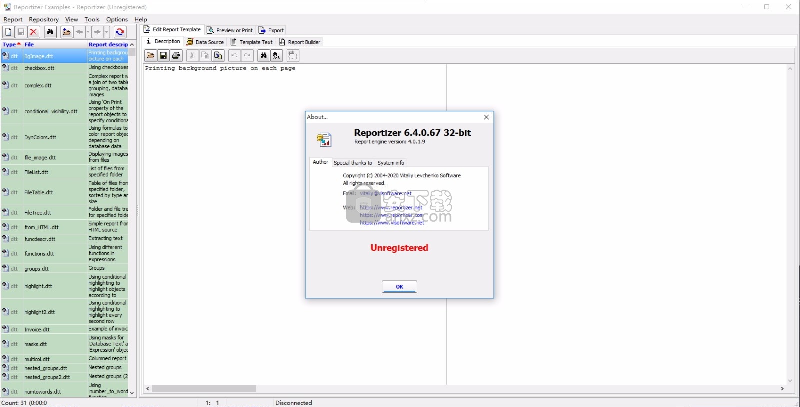Open the https://www.vlsoftware.net link

click(x=392, y=223)
